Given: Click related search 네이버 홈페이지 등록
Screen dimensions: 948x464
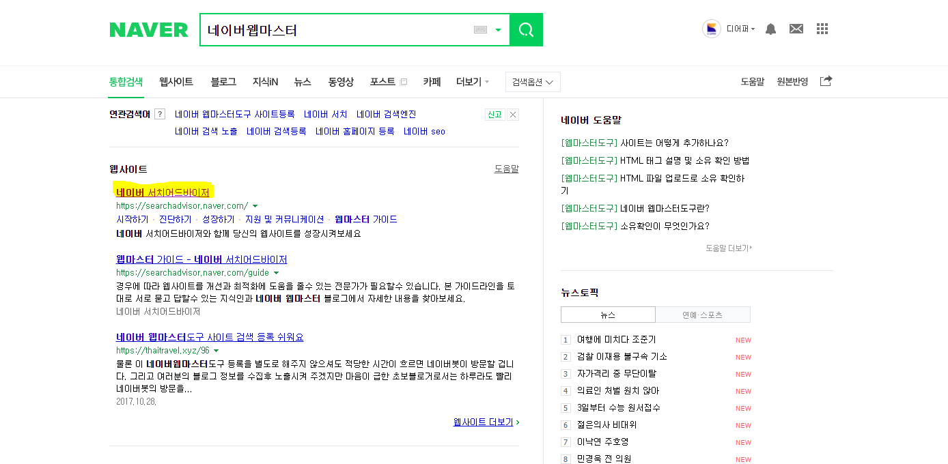Looking at the screenshot, I should [x=355, y=132].
